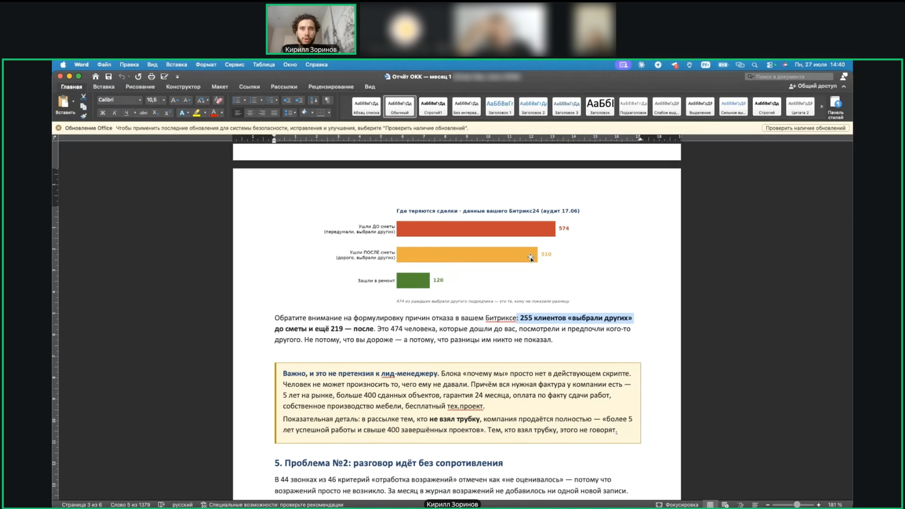
Task: Dismiss the Обновление Office notification bar
Action: (x=58, y=128)
